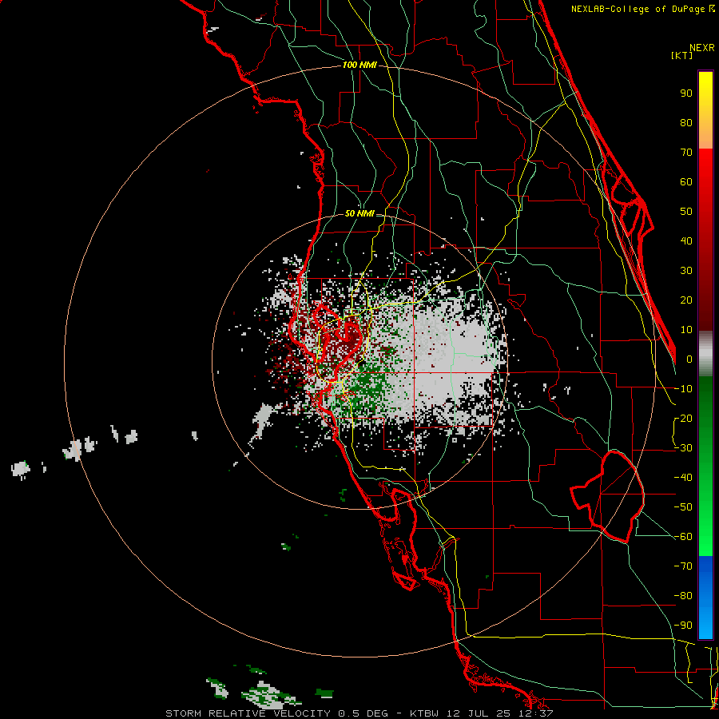719x719 pixels.
Task: Click the 90 knot scale label
Action: 686,93
